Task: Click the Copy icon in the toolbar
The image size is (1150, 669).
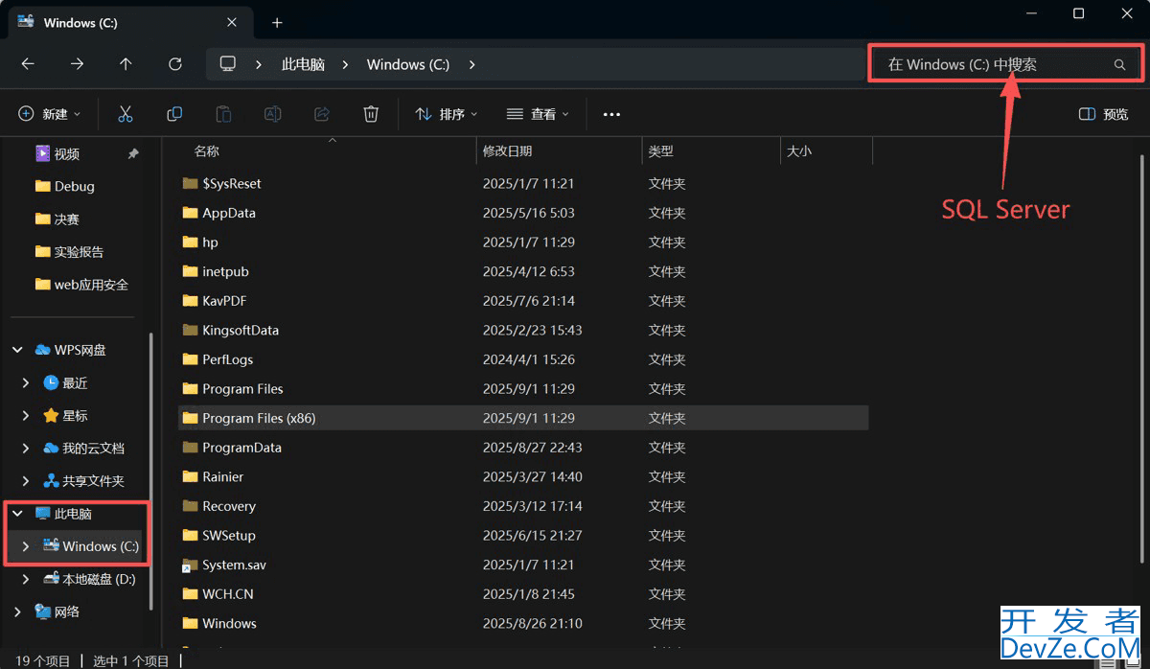Action: tap(174, 113)
